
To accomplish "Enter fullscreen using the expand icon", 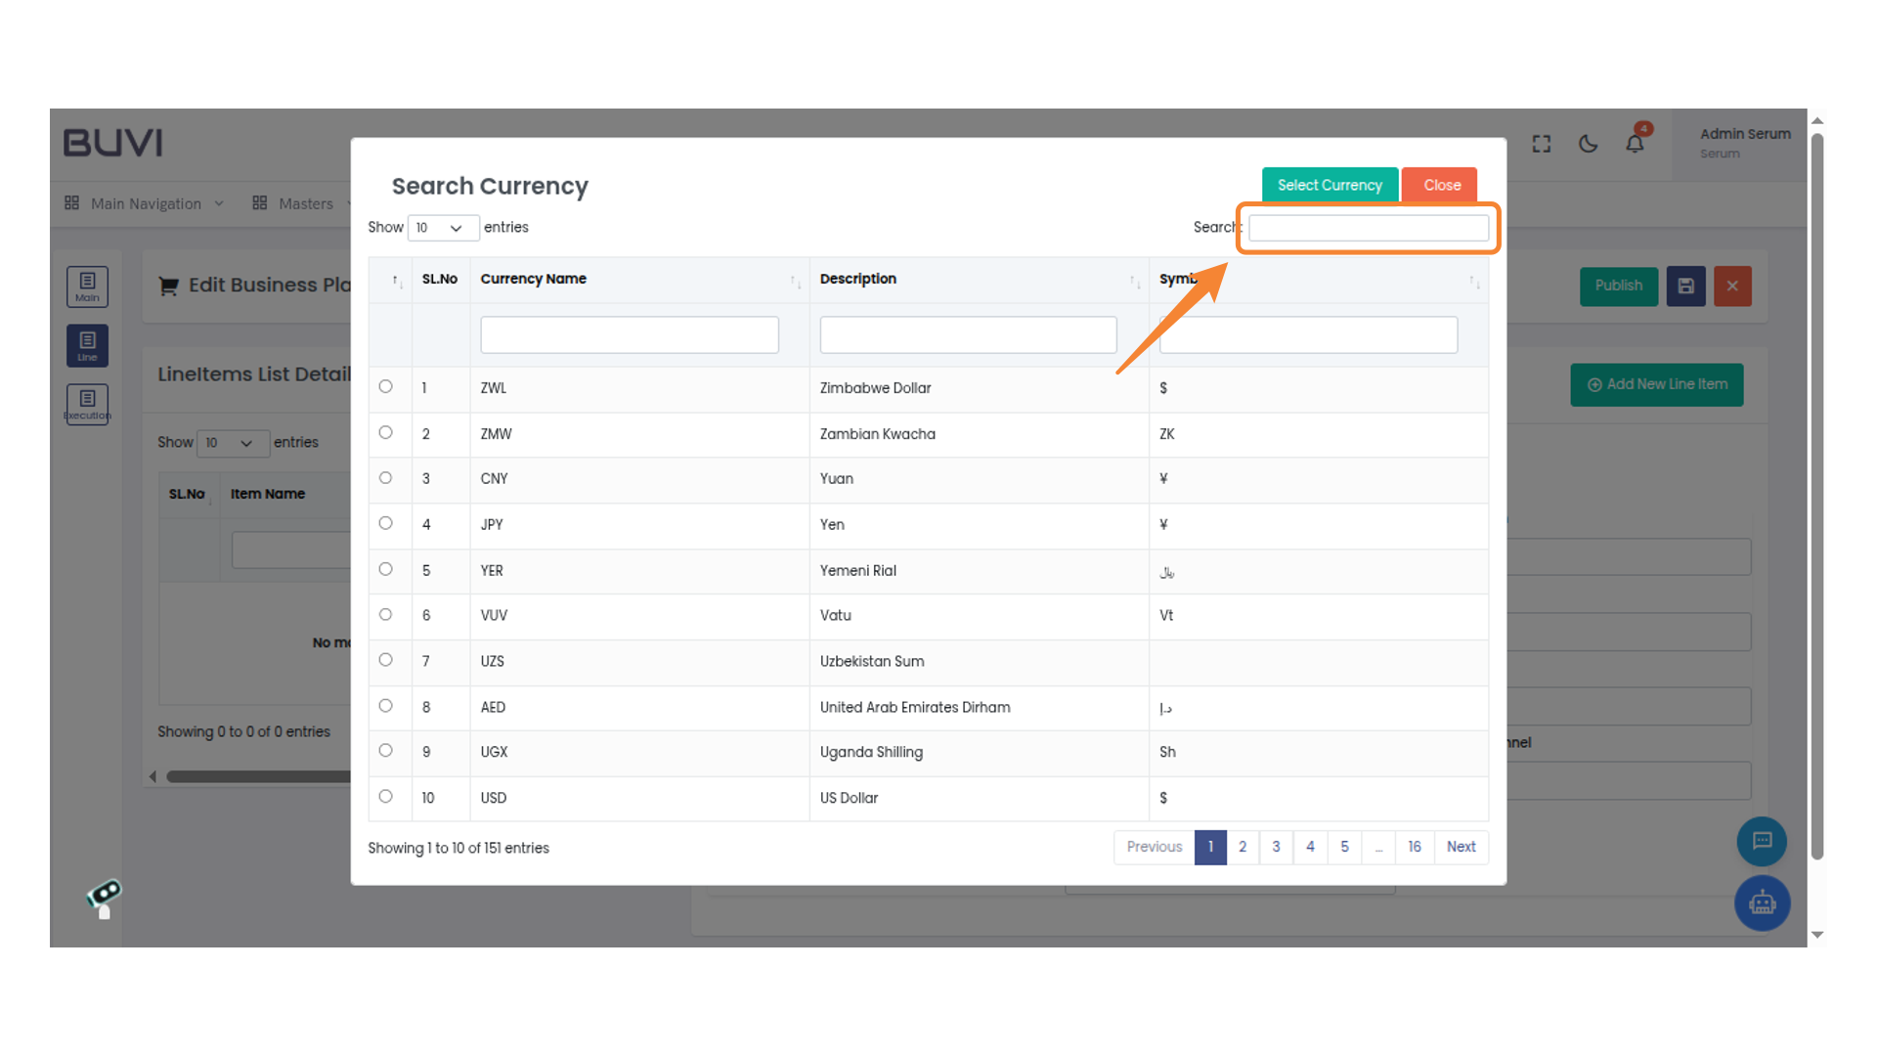I will pos(1541,143).
